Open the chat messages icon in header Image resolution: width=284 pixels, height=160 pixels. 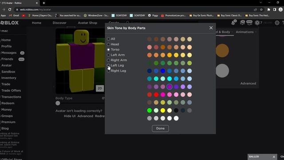pos(242,23)
